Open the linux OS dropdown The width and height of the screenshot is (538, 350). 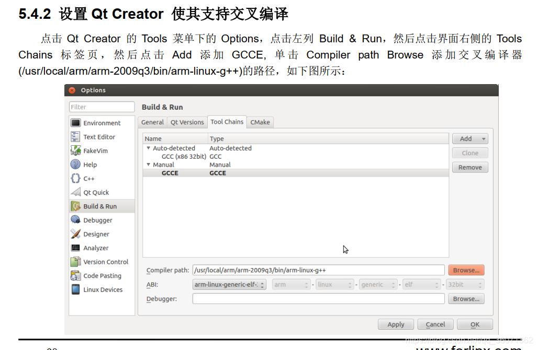point(334,285)
